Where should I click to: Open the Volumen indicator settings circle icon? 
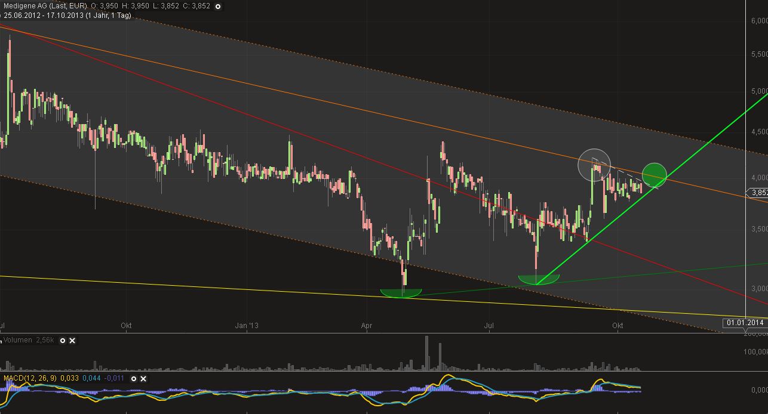tap(62, 341)
